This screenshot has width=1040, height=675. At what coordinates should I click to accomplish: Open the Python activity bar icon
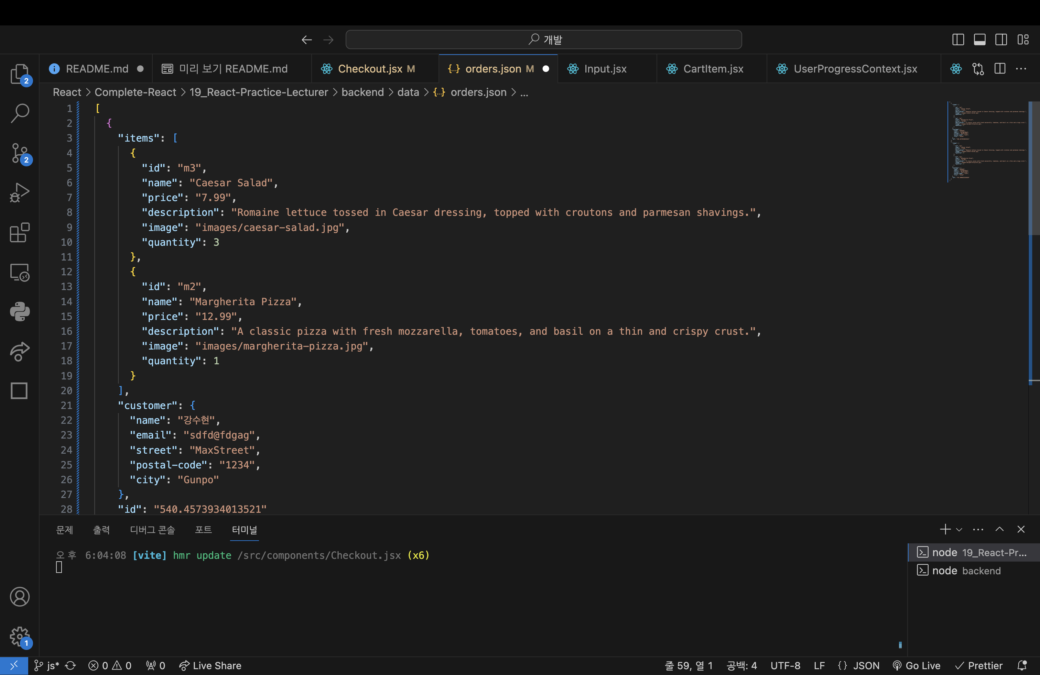(19, 311)
